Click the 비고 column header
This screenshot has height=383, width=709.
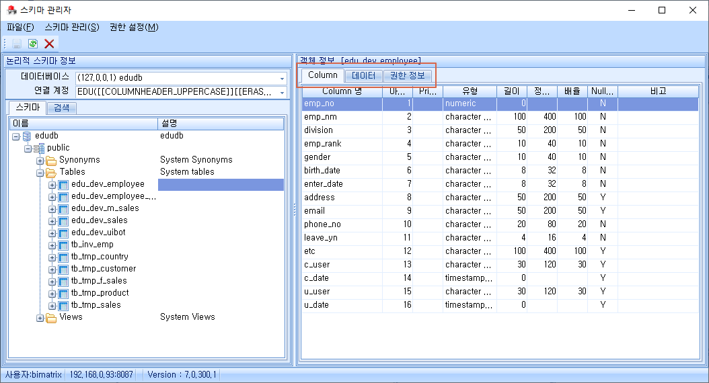click(659, 91)
